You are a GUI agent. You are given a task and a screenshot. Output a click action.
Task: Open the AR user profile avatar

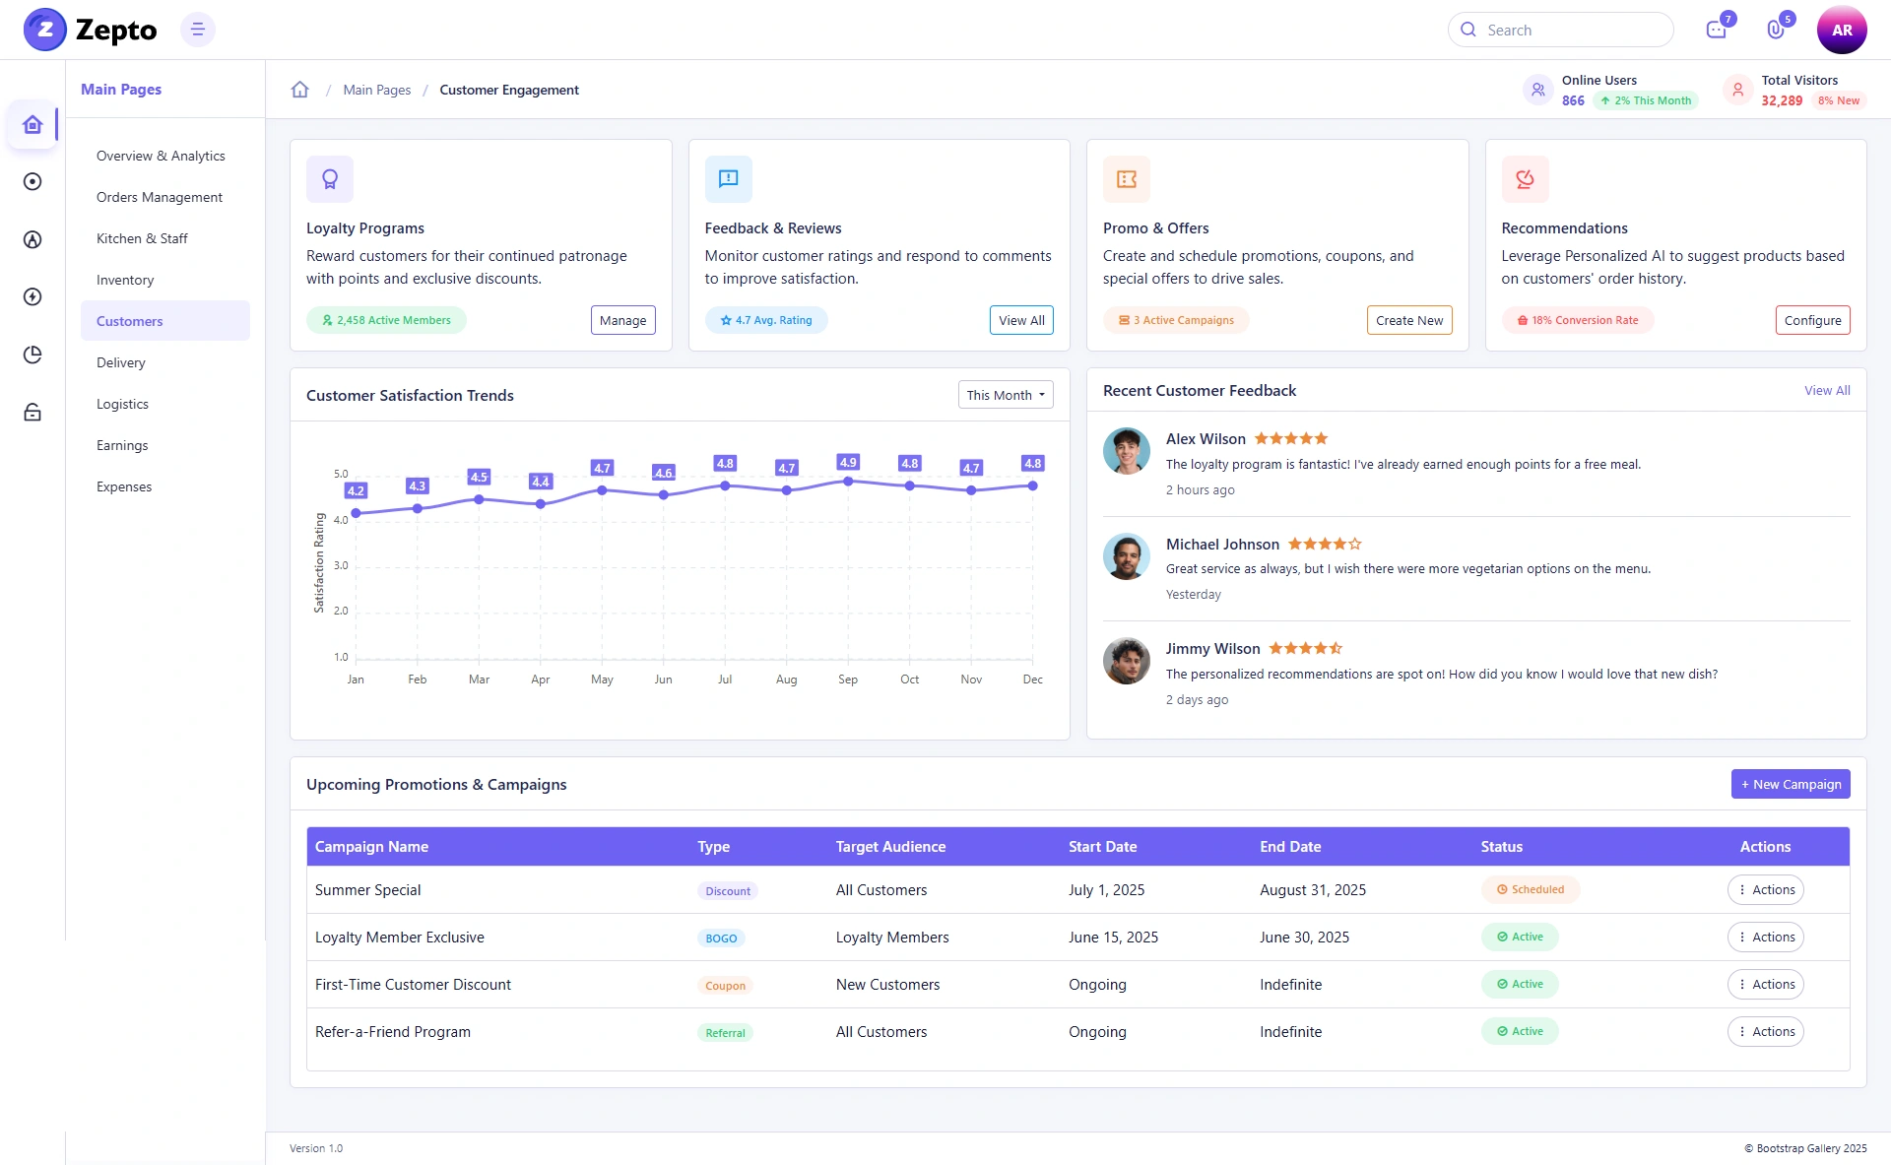[1842, 30]
